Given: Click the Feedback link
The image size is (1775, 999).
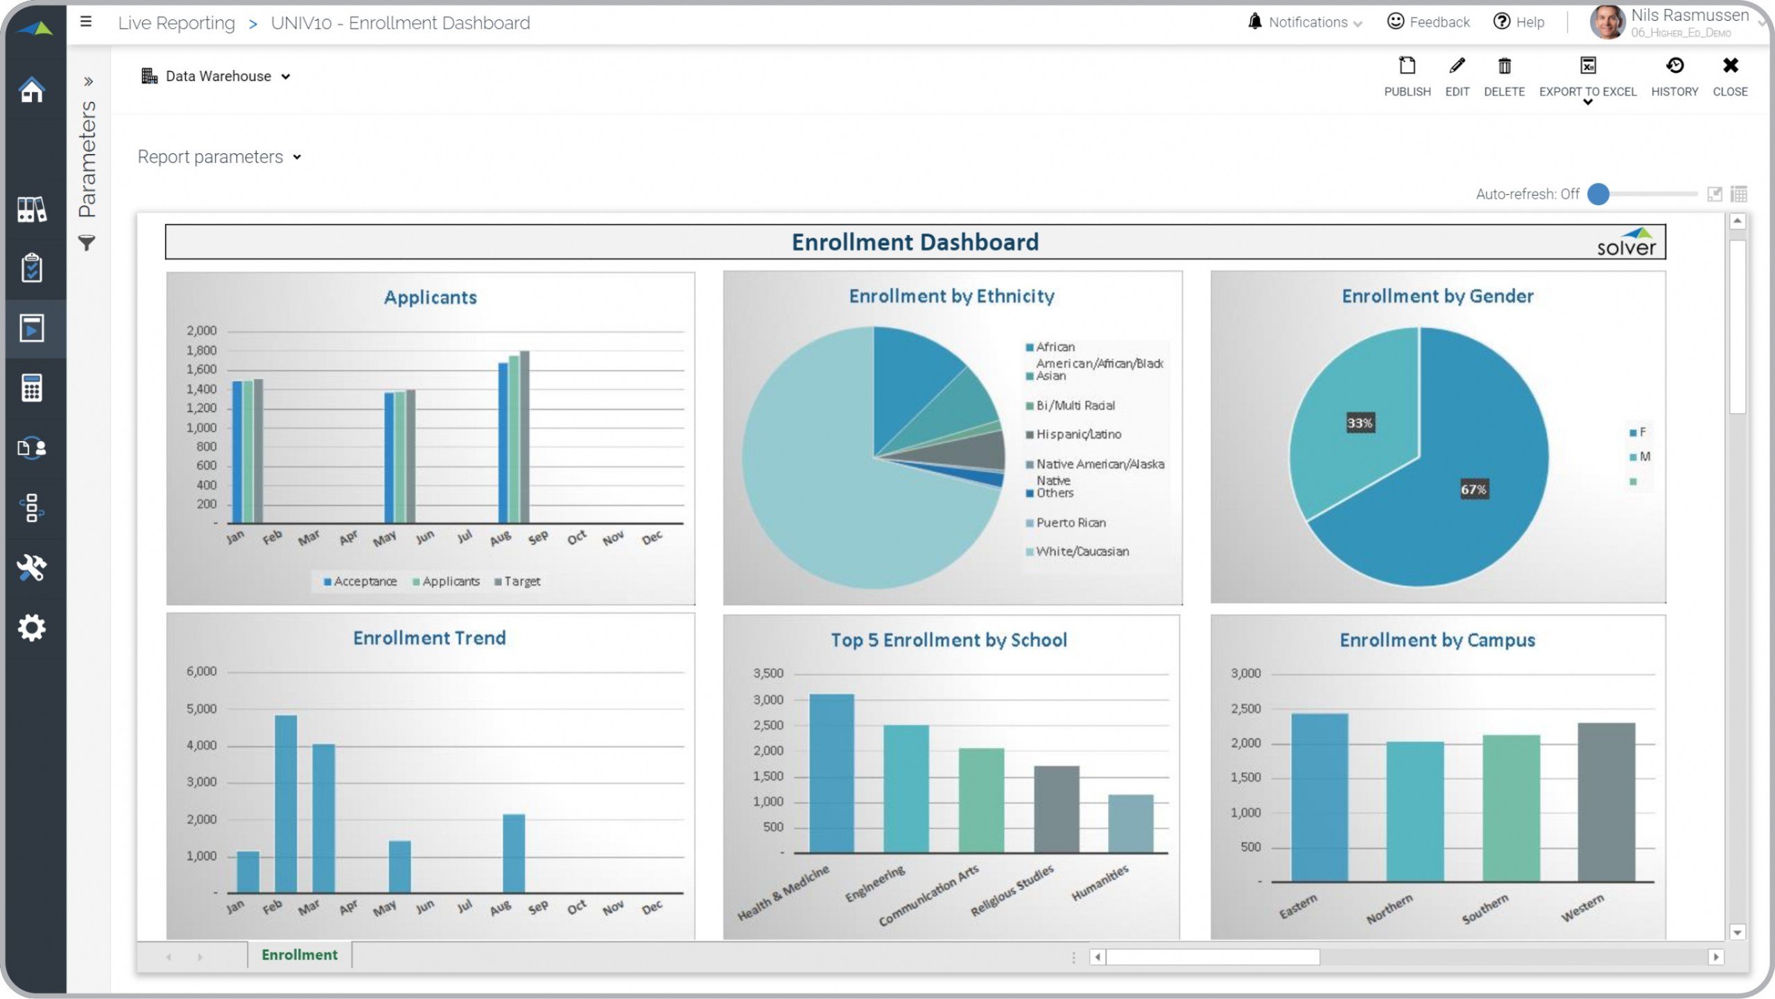Looking at the screenshot, I should (x=1428, y=22).
